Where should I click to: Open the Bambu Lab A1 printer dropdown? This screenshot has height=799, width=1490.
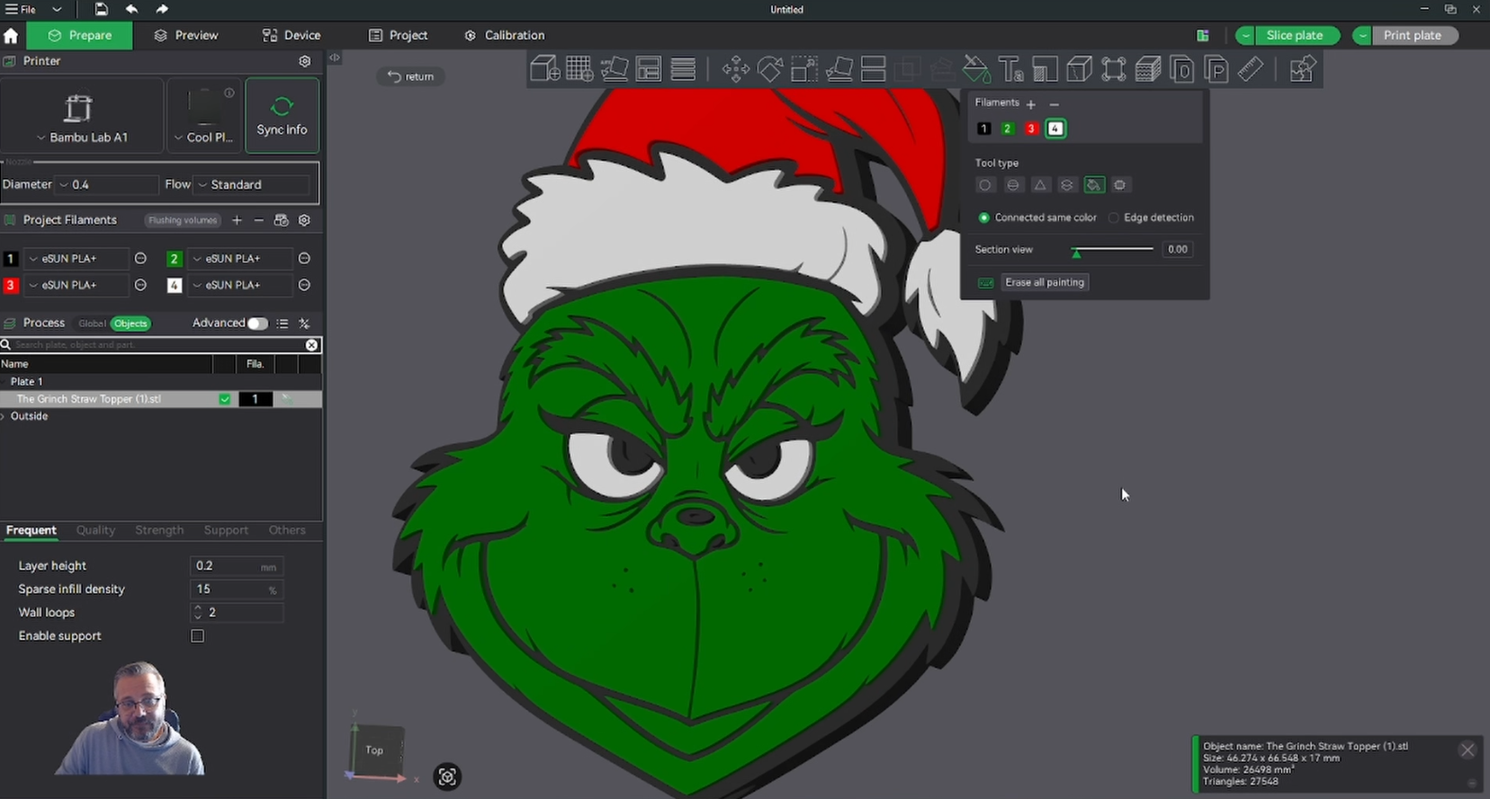pyautogui.click(x=82, y=138)
